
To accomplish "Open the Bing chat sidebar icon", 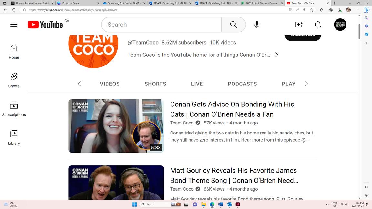I will 366,10.
